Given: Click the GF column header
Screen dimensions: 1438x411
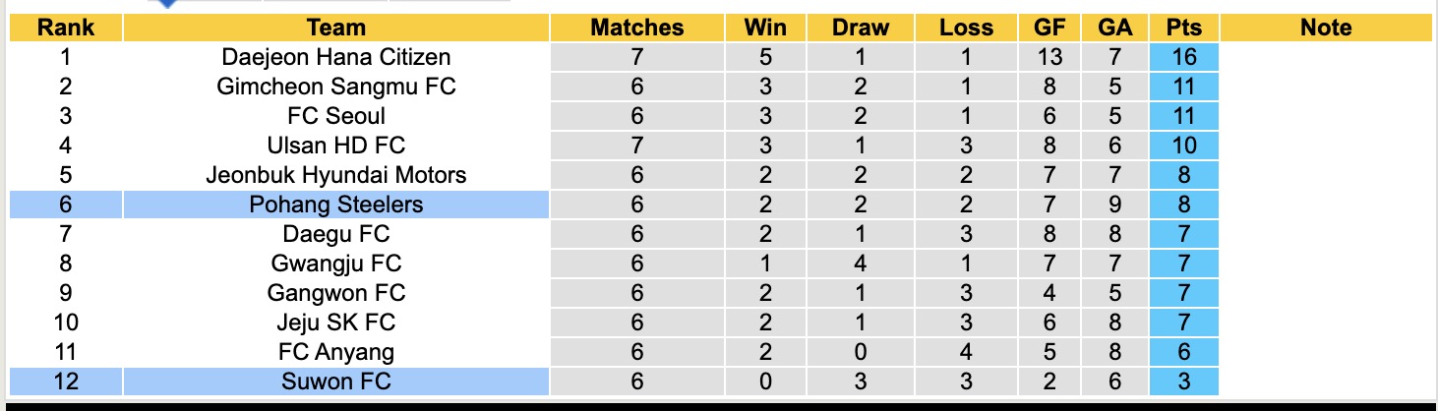Looking at the screenshot, I should coord(1049,28).
